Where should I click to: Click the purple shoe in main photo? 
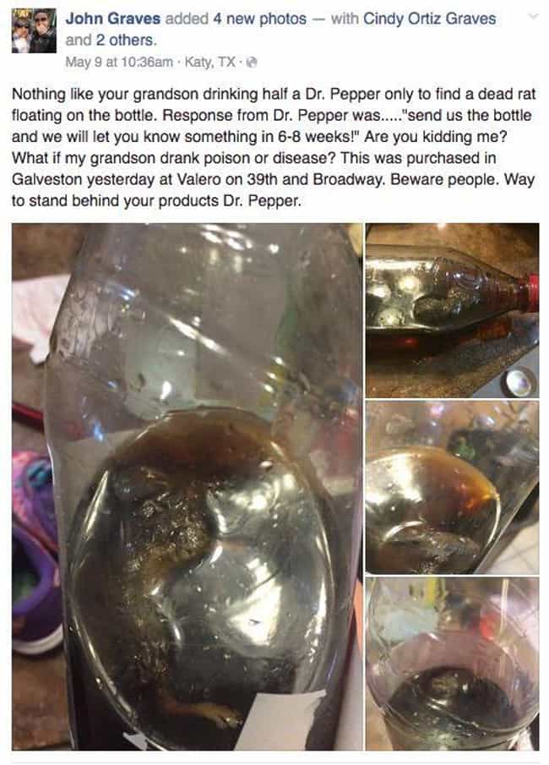point(35,551)
